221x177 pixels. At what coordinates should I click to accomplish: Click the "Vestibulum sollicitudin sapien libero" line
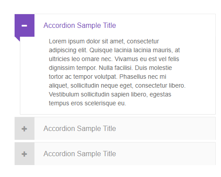click(x=110, y=94)
